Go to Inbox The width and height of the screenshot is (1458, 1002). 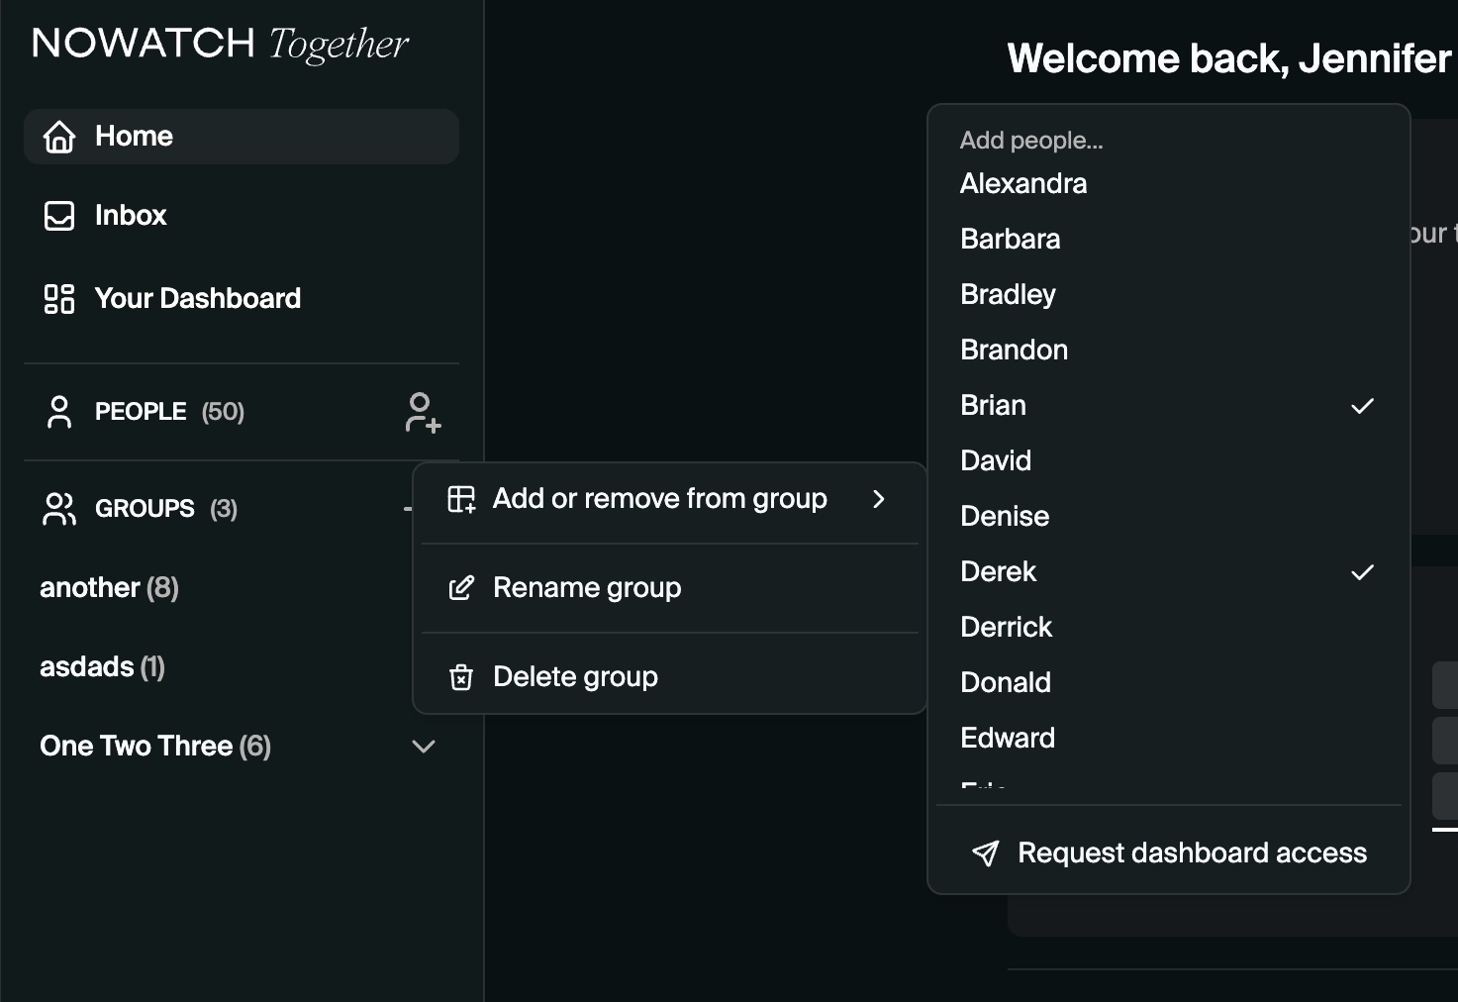(242, 216)
